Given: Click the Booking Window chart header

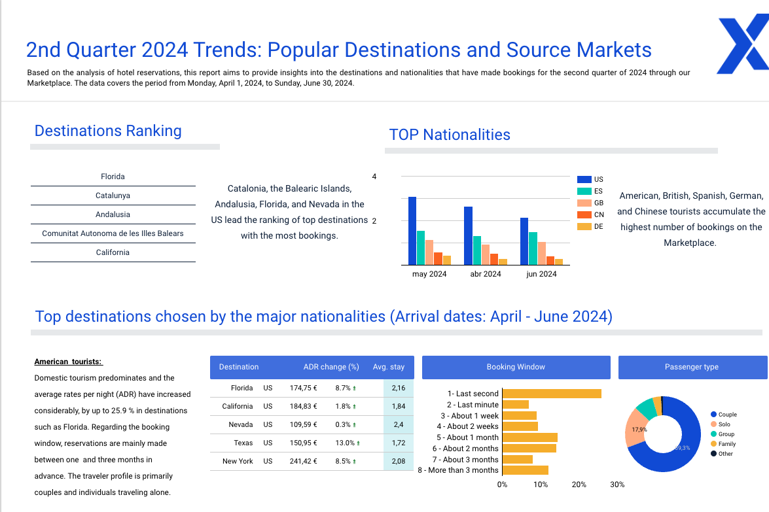Looking at the screenshot, I should click(516, 367).
